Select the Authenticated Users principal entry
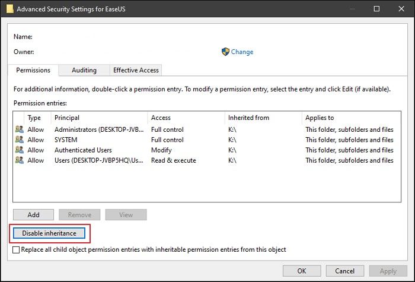 [83, 150]
